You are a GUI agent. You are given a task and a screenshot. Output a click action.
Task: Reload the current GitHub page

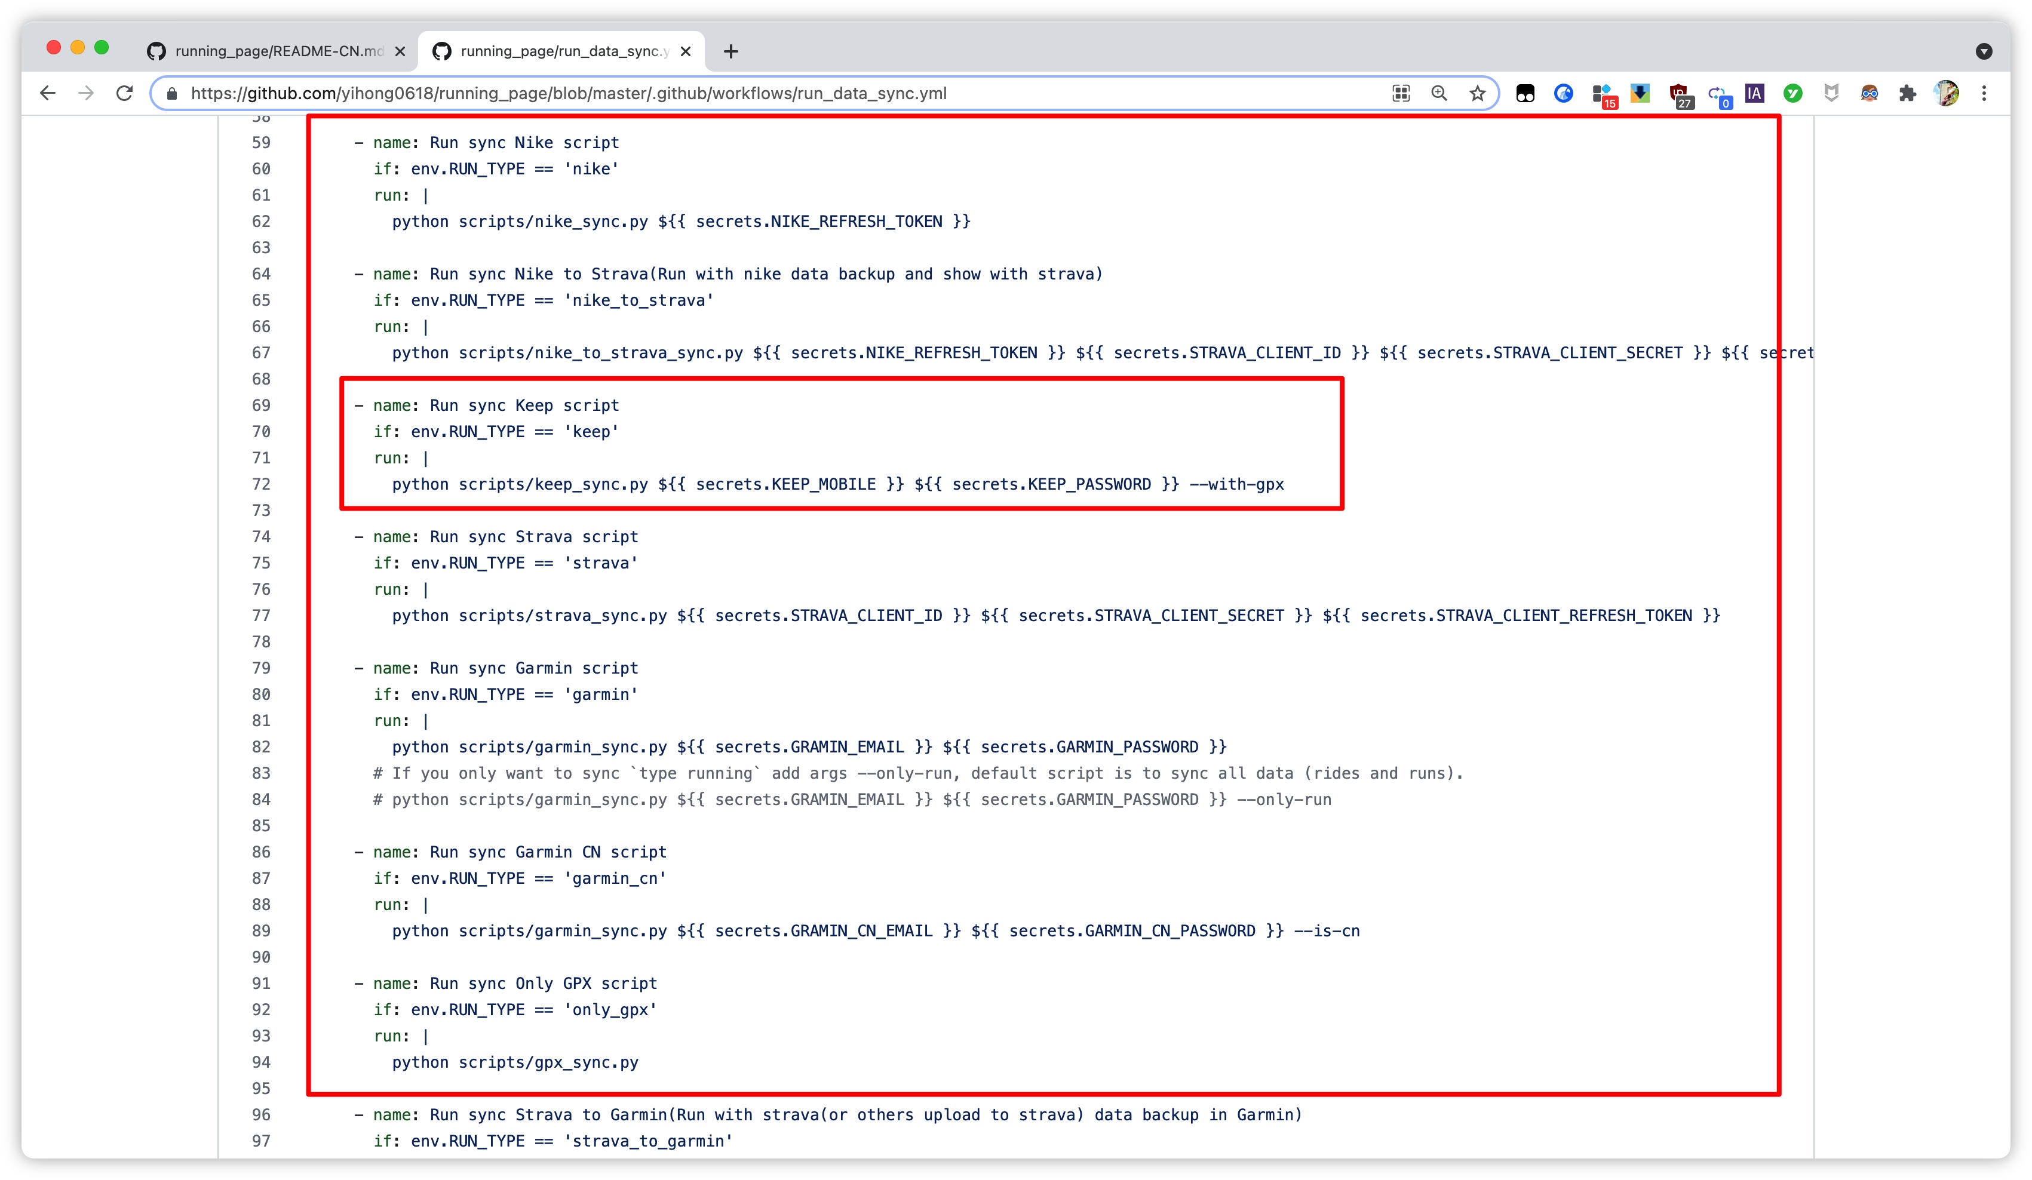[x=124, y=94]
